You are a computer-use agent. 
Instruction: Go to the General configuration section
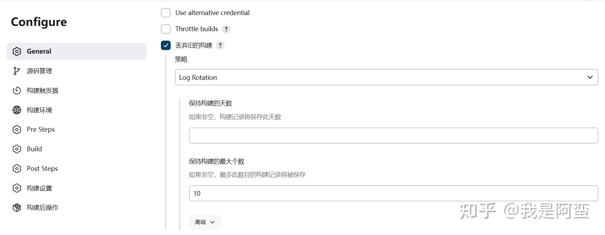tap(39, 51)
